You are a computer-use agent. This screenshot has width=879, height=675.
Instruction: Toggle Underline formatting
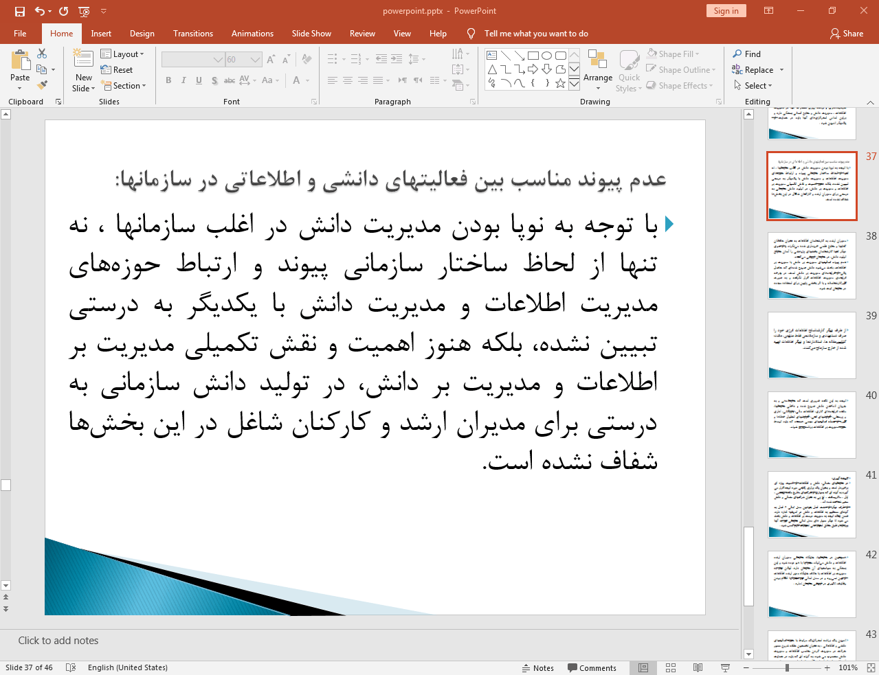(x=199, y=80)
